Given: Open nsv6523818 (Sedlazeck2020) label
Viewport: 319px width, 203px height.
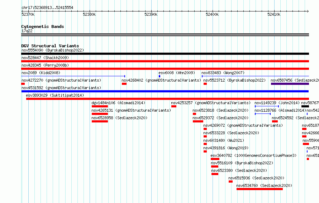Looking at the screenshot, I should click(220, 110).
